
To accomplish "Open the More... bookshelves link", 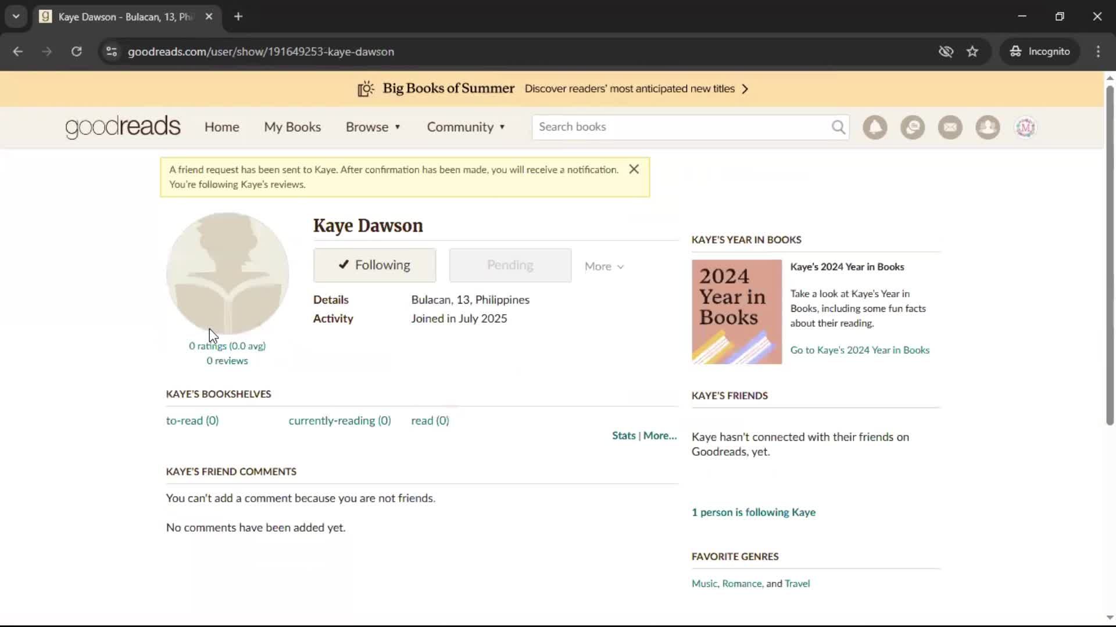I will tap(660, 436).
